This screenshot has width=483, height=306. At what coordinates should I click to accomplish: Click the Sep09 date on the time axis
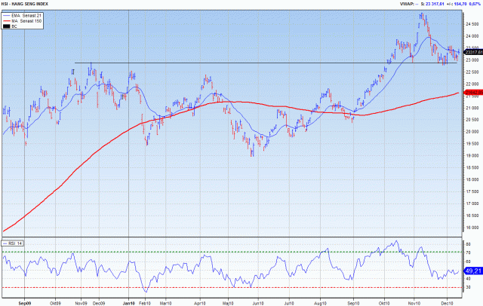tap(26, 301)
